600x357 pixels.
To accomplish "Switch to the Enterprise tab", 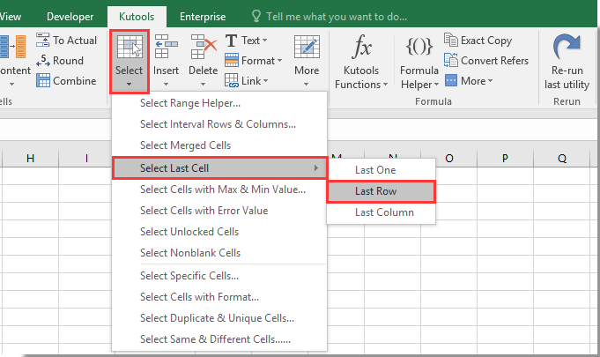I will [203, 17].
